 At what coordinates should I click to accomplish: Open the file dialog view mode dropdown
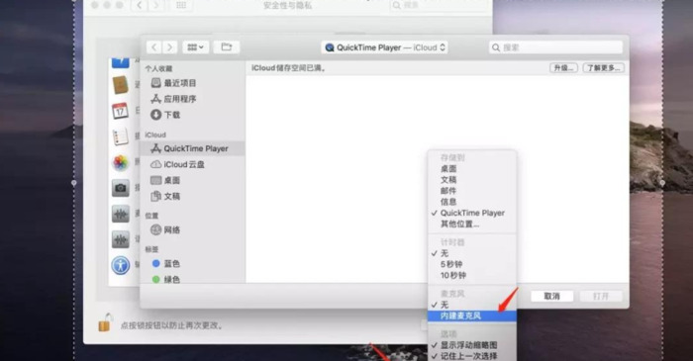195,47
